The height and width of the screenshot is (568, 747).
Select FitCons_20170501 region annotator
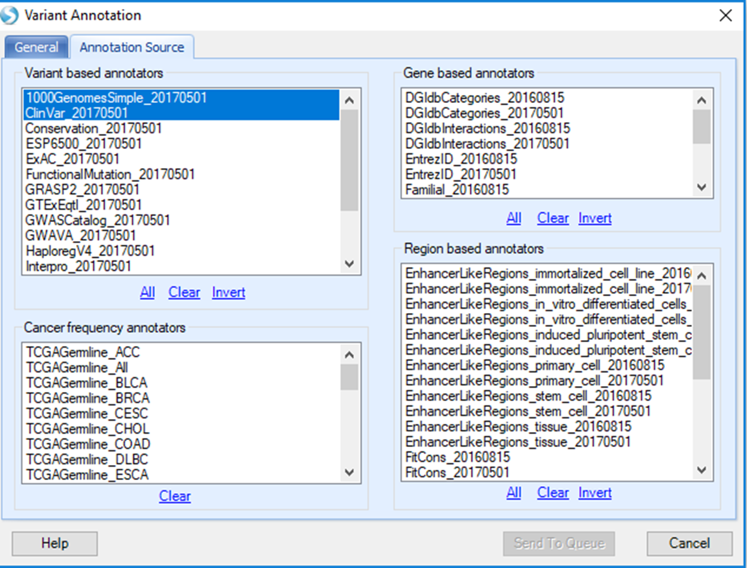pos(548,473)
